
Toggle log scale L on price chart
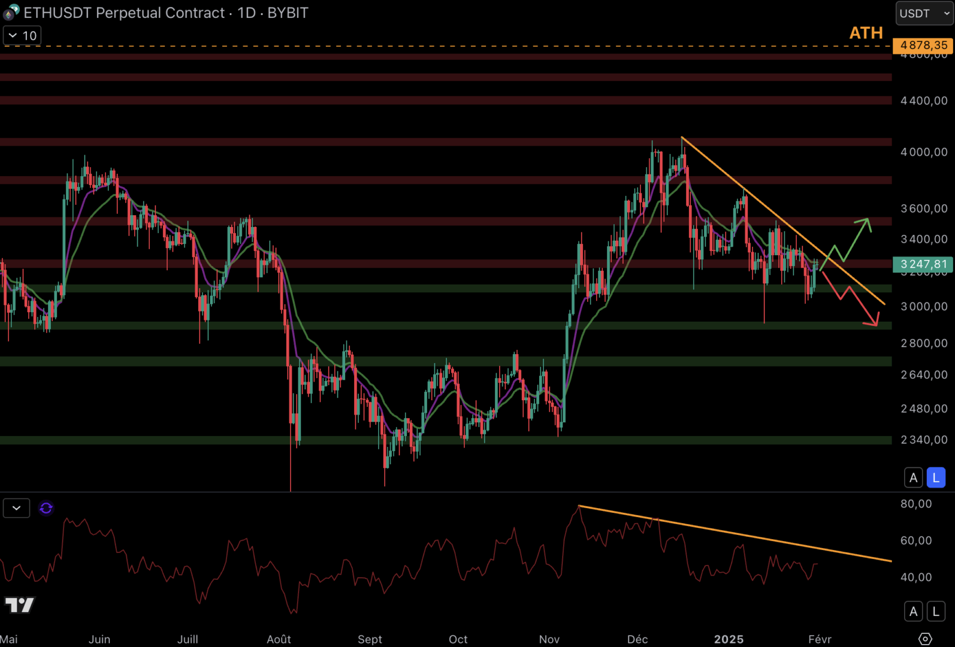[936, 477]
